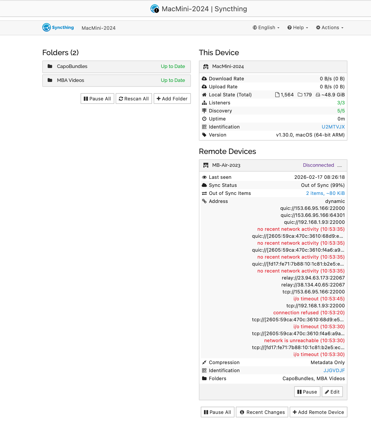Expand the CapoBundles folder panel
371x438 pixels.
116,67
